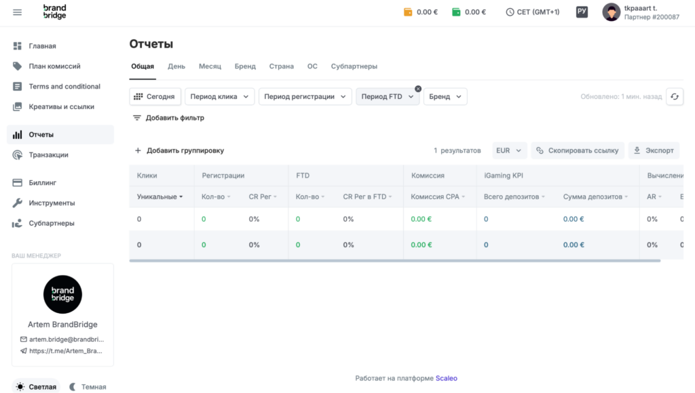
Task: Click the Главная dashboard icon
Action: pyautogui.click(x=17, y=46)
